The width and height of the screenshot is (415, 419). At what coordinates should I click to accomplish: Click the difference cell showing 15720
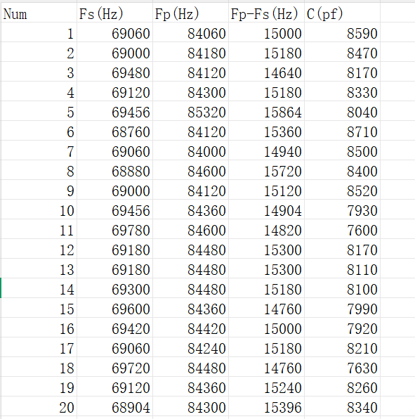click(x=266, y=170)
